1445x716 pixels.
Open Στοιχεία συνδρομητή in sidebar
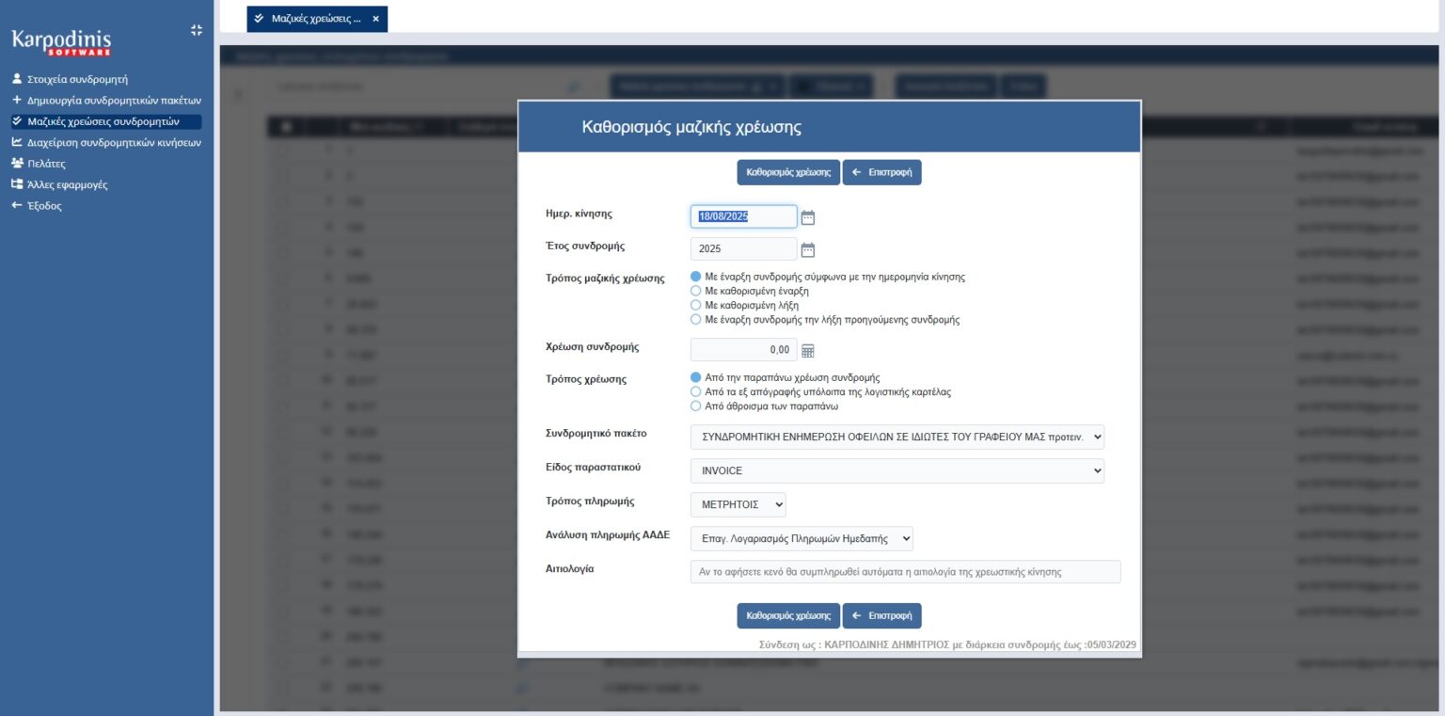(77, 79)
